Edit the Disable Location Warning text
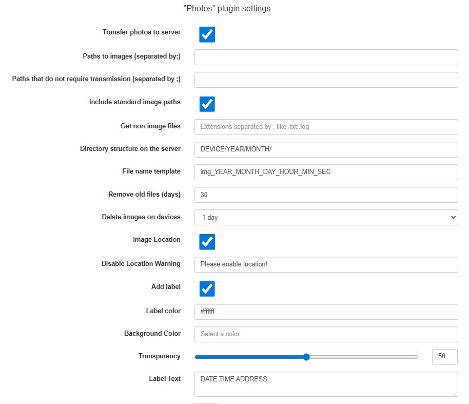Viewport: 469px width, 404px height. coord(326,264)
